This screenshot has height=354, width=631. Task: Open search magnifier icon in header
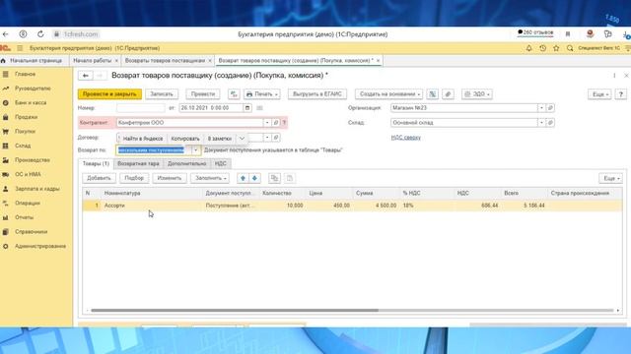coord(570,48)
